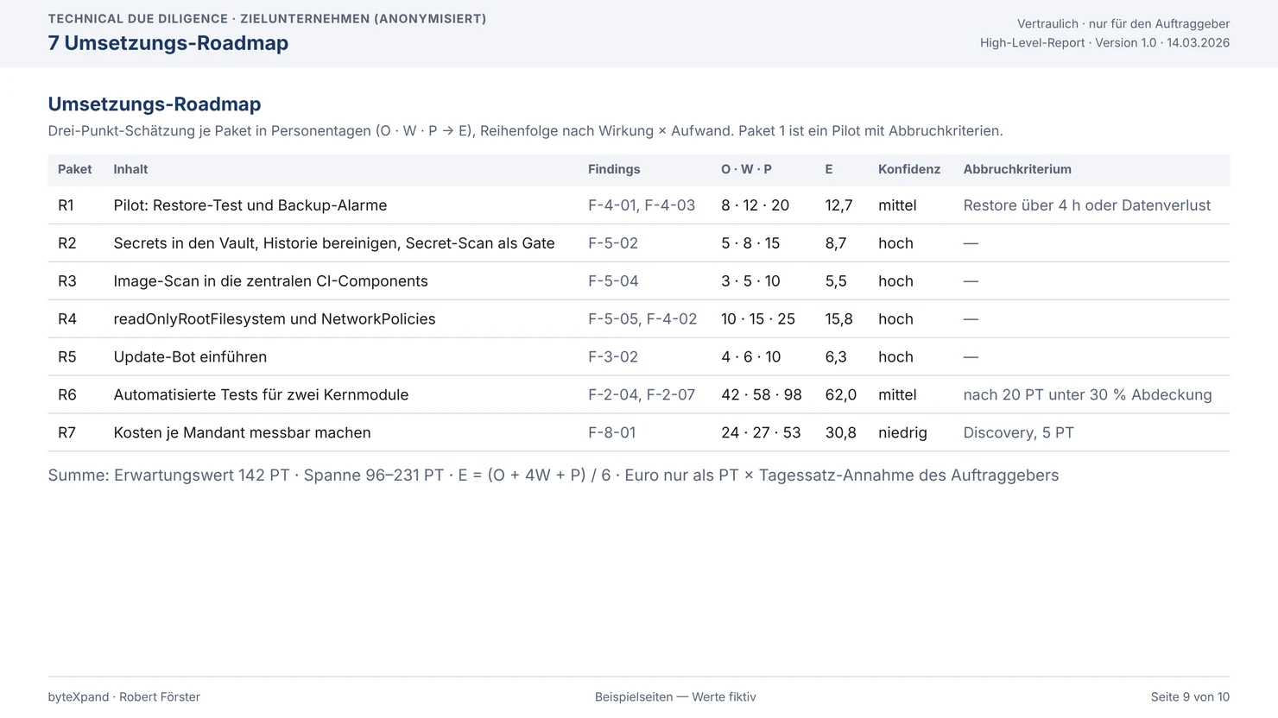Image resolution: width=1278 pixels, height=718 pixels.
Task: Click 'Discovery, 5 PT' criterion
Action: (x=1019, y=433)
